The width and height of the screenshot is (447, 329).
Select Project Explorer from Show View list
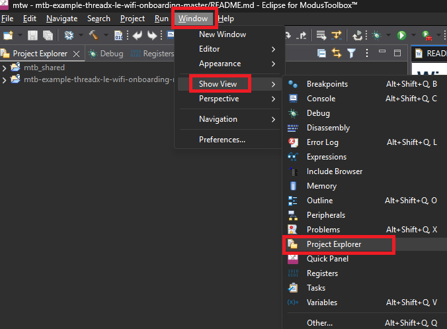(x=334, y=244)
